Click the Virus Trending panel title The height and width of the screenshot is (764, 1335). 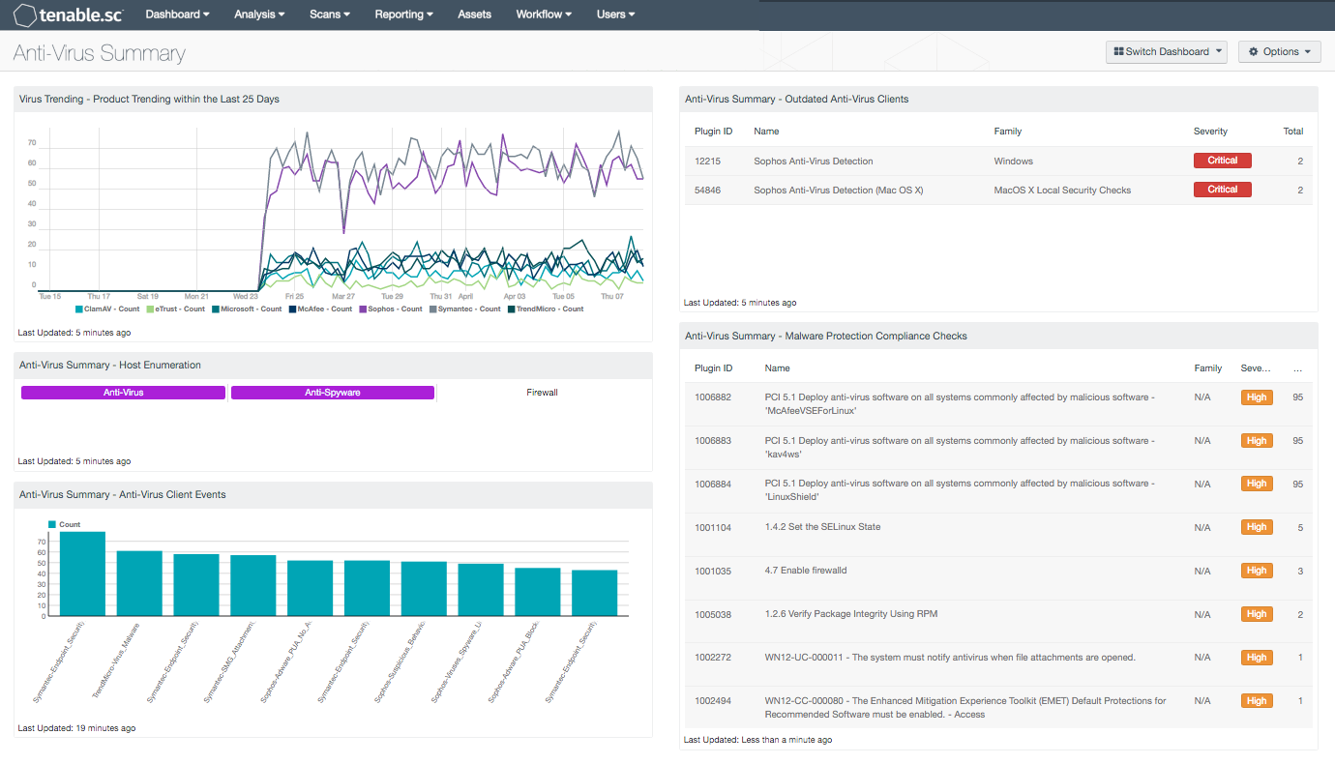pos(150,99)
